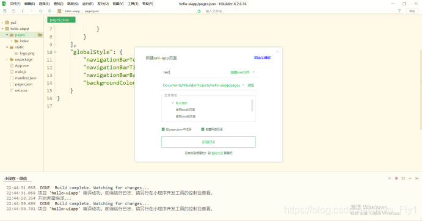Select the mini program WeChat console tab
422x221 pixels.
[x=16, y=178]
